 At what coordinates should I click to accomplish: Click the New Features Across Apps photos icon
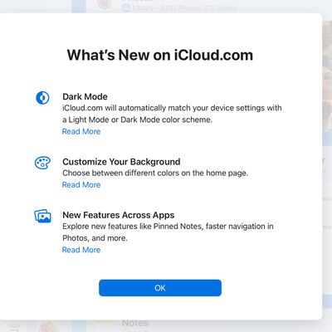click(x=42, y=216)
